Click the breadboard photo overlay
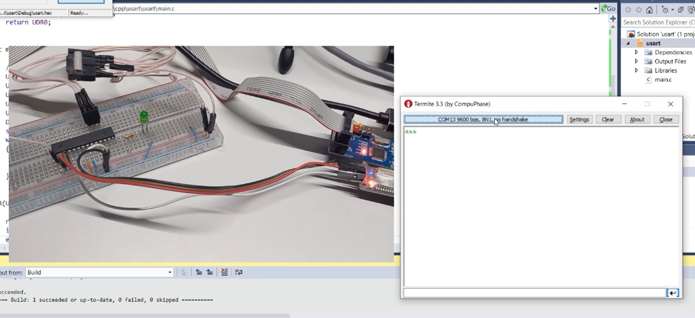The image size is (695, 318). pyautogui.click(x=201, y=154)
